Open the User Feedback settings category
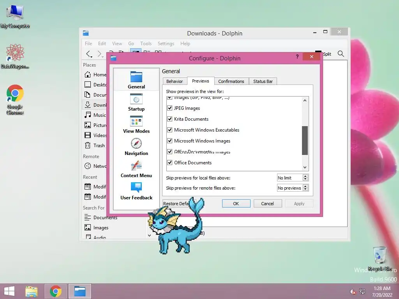This screenshot has width=399, height=299. click(x=136, y=191)
